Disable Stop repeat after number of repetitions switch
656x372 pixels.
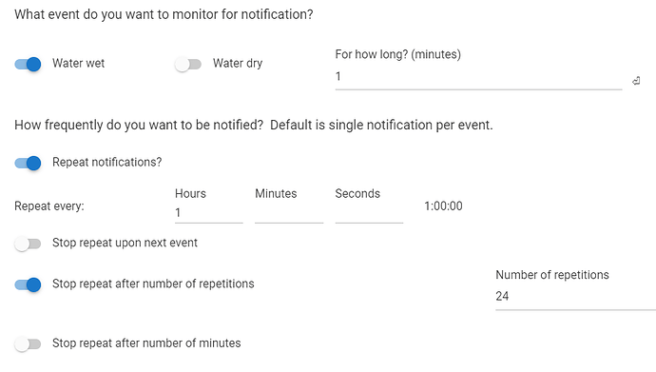pos(28,284)
